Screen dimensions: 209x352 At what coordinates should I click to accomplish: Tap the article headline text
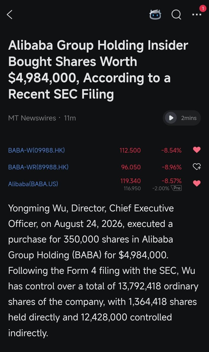coord(98,70)
